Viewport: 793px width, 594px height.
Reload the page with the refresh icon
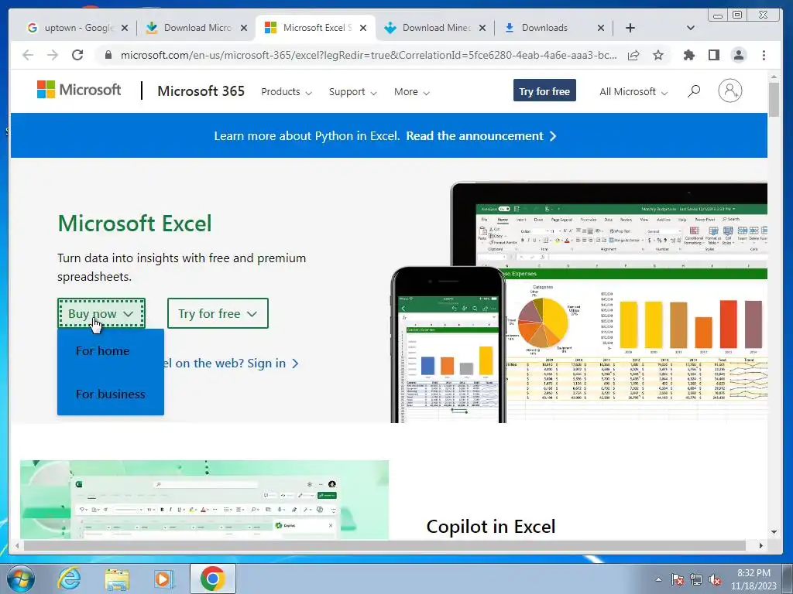(x=77, y=55)
